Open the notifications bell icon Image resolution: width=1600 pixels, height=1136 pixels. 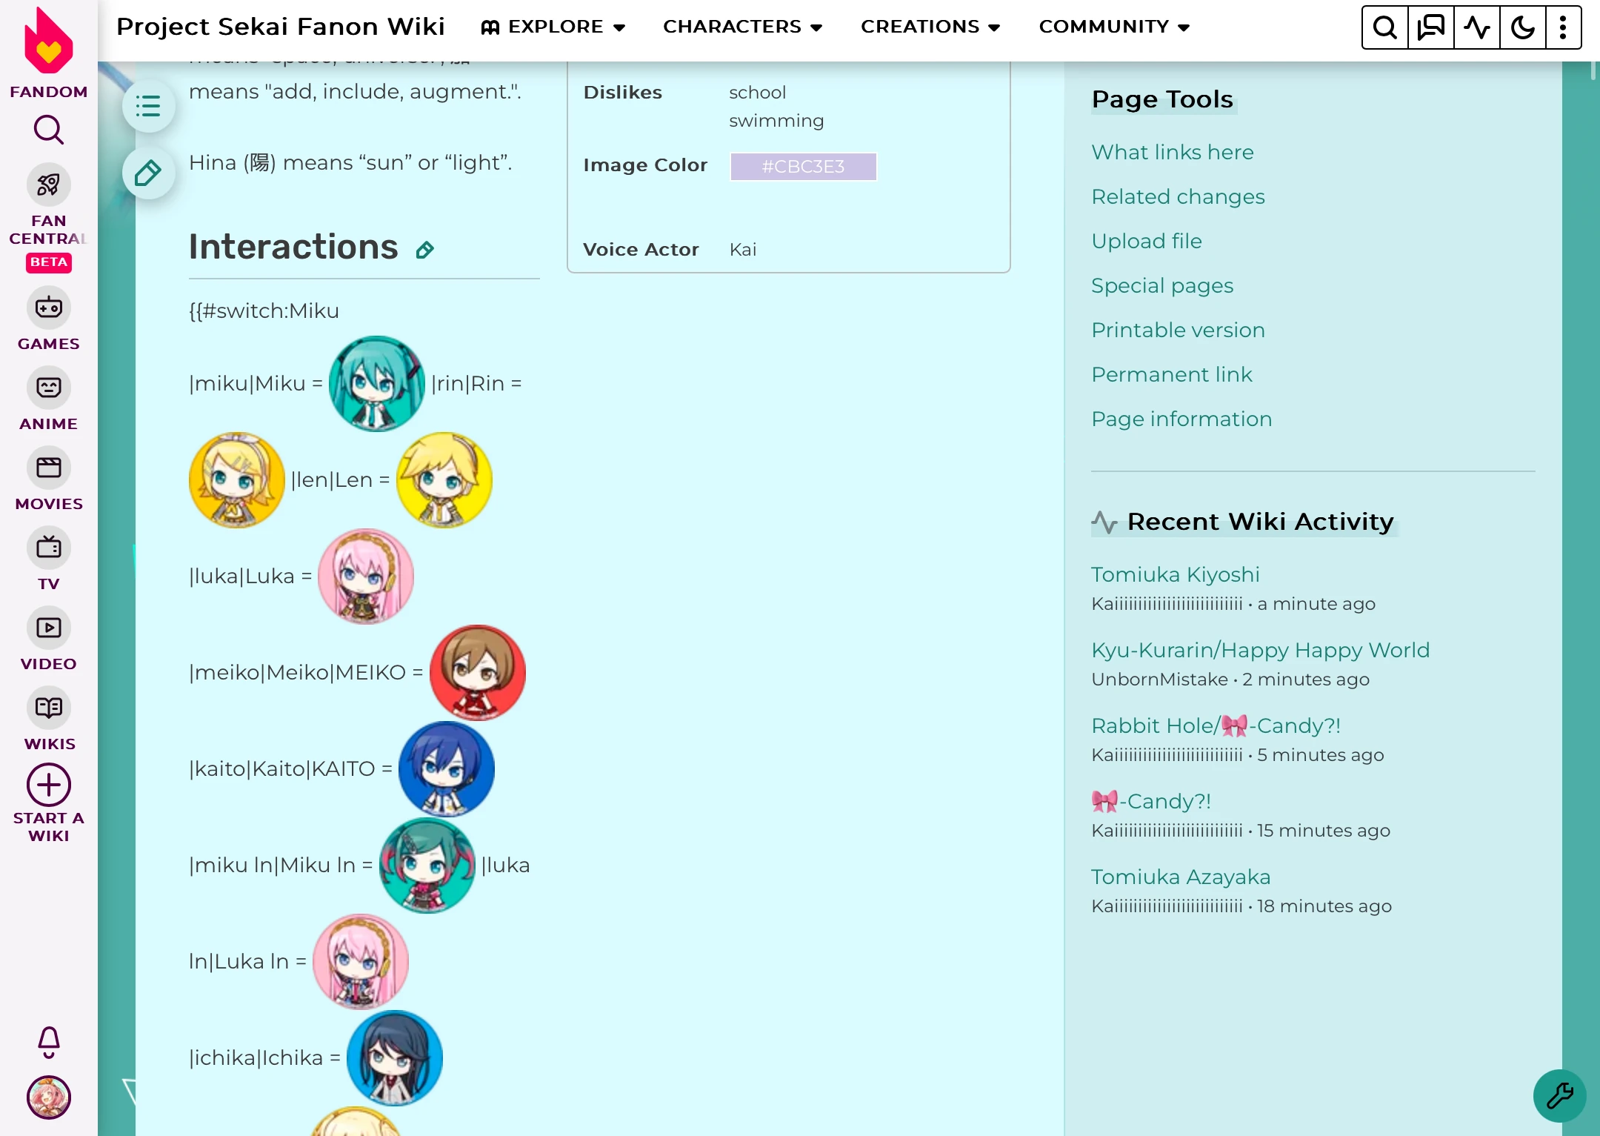[48, 1041]
